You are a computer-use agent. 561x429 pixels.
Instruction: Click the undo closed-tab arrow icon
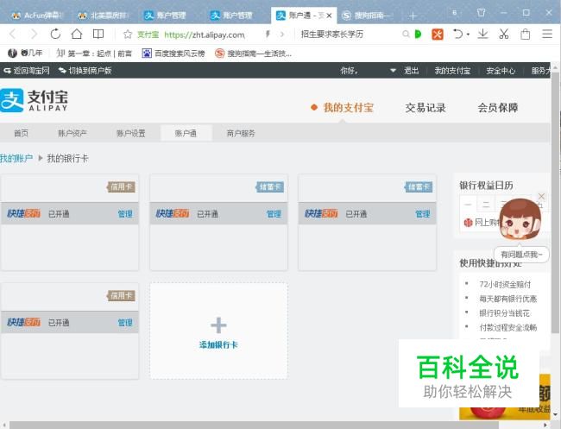pyautogui.click(x=458, y=34)
